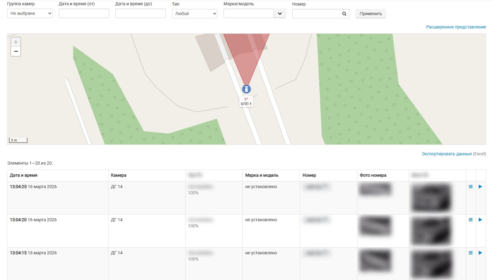Click the КПП 1 camera marker
The width and height of the screenshot is (492, 280).
[x=246, y=89]
